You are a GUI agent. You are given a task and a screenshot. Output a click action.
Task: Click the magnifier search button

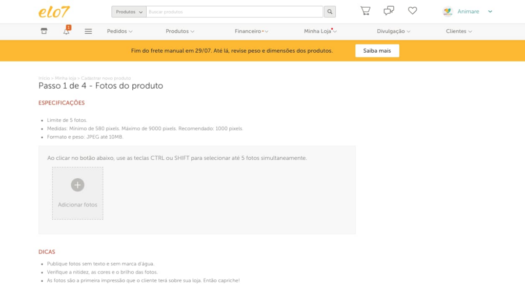[330, 12]
